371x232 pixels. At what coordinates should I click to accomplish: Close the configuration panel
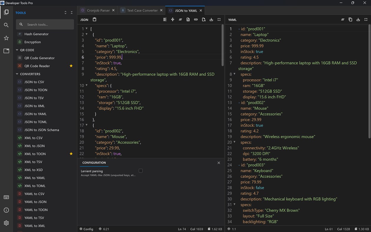[x=219, y=163]
